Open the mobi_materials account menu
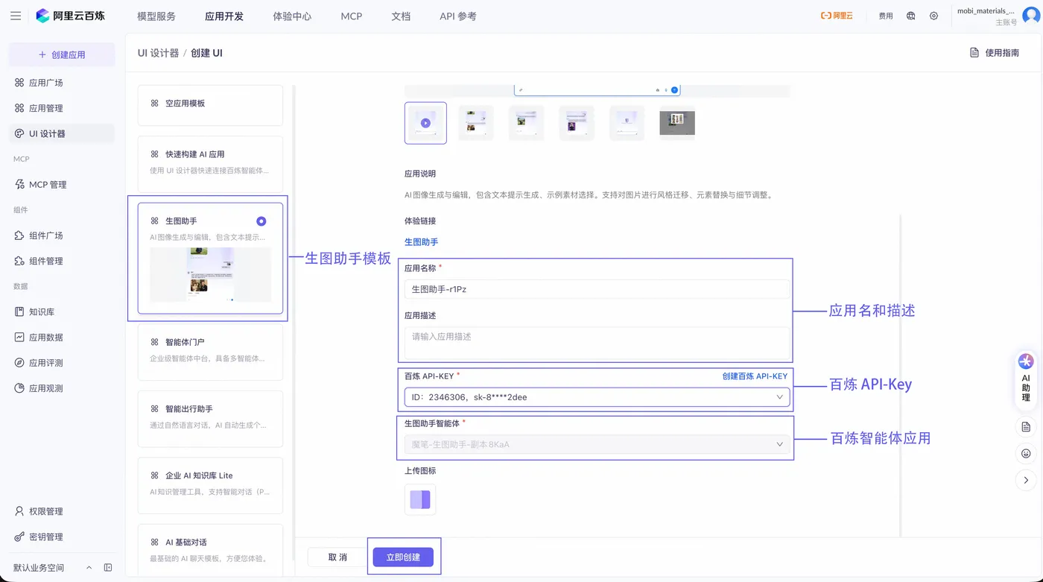The height and width of the screenshot is (582, 1043). 986,16
